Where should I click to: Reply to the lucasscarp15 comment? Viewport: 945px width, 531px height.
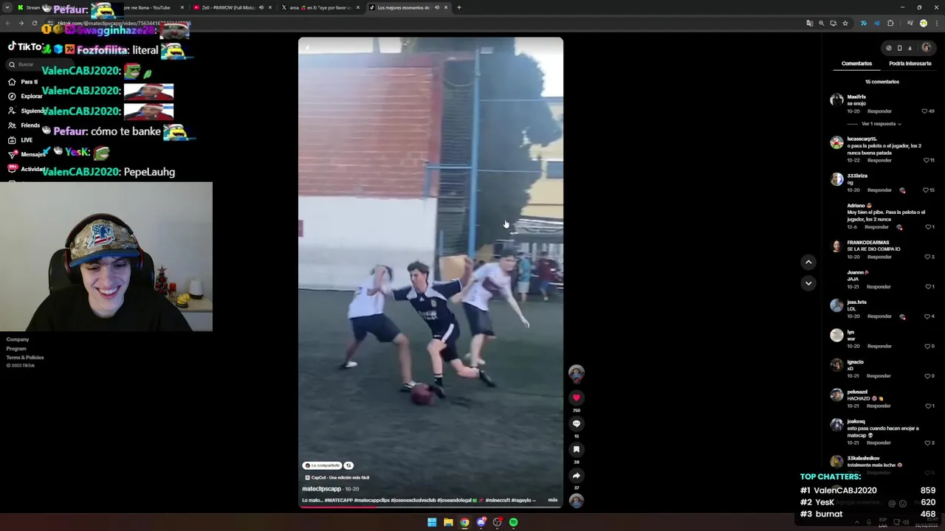[x=879, y=160]
